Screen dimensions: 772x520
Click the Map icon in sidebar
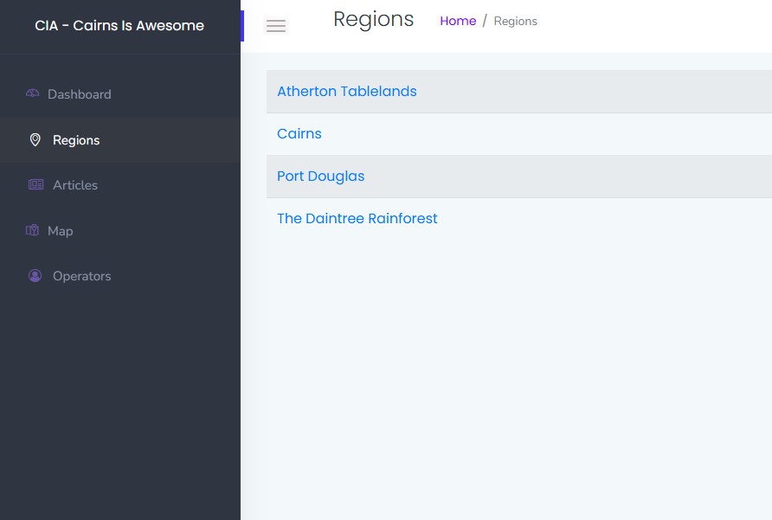pos(32,230)
